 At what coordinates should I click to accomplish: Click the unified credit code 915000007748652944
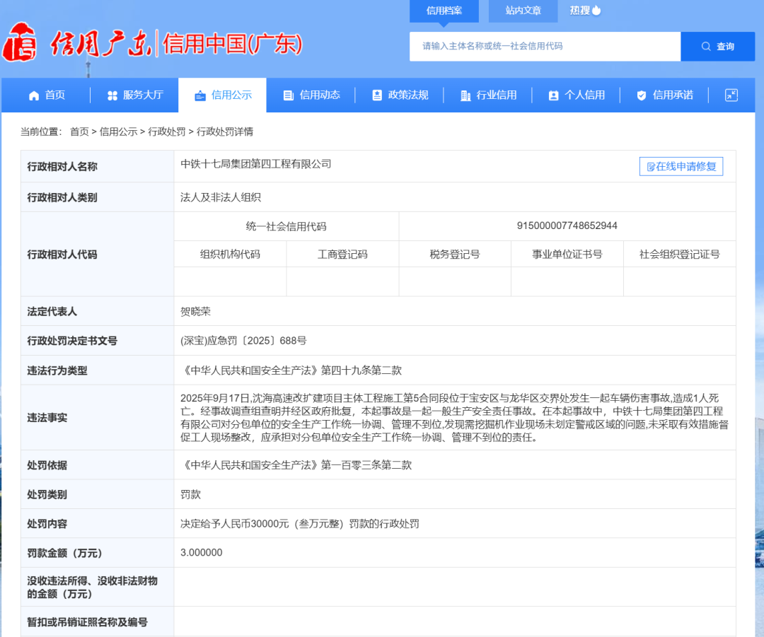[x=567, y=226]
